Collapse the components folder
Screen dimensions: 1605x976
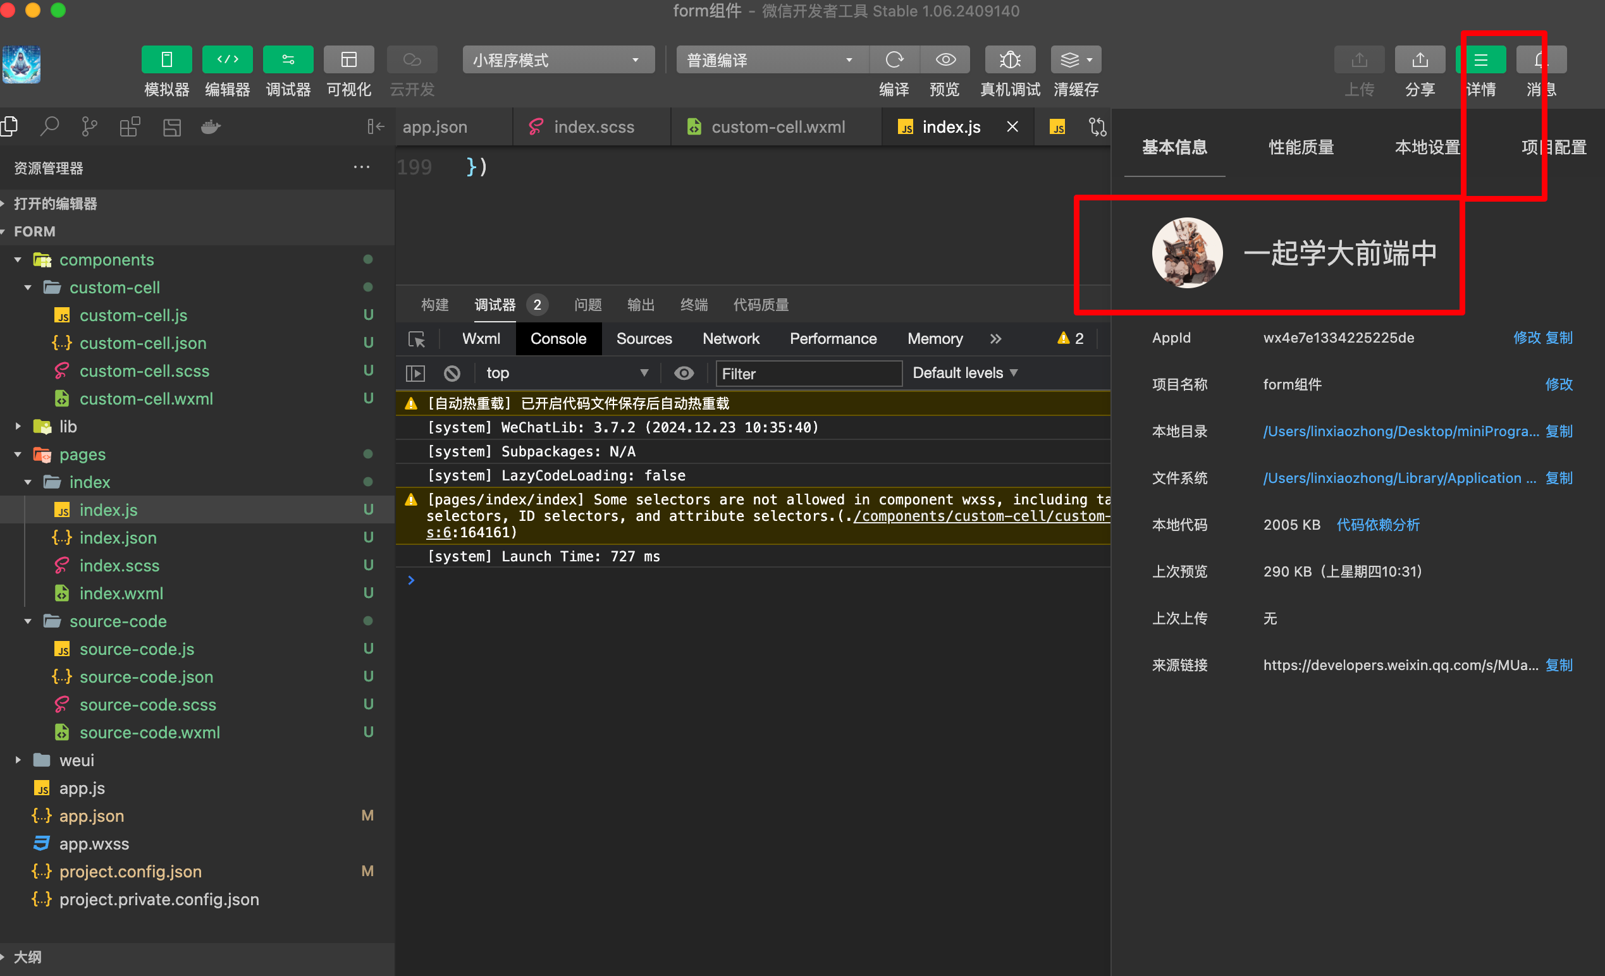[x=197, y=259]
